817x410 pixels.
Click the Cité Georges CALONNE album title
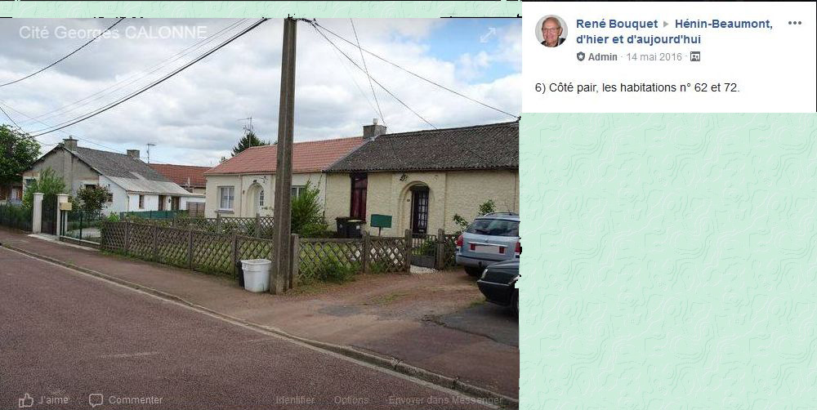point(113,33)
